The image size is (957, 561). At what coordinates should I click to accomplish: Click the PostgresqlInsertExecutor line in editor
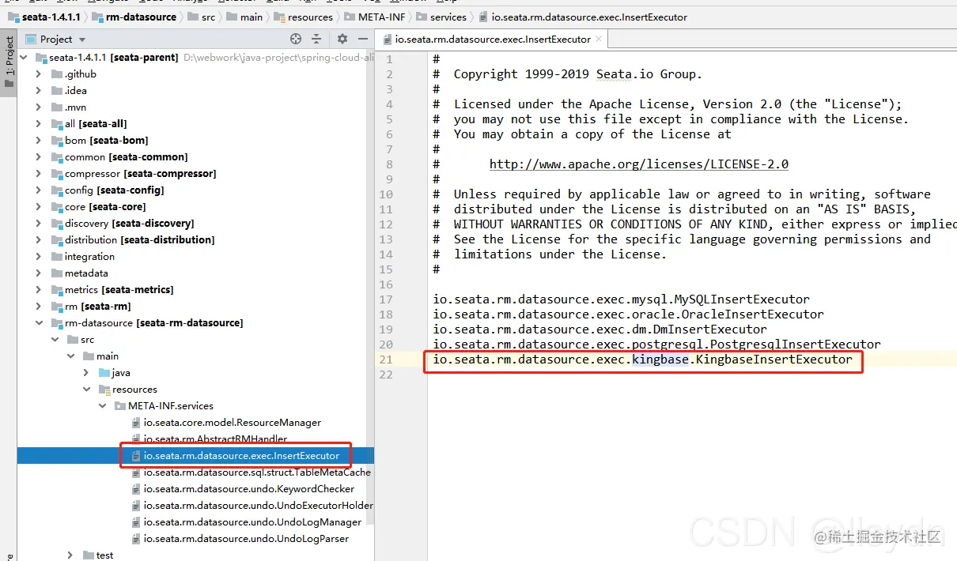[657, 345]
